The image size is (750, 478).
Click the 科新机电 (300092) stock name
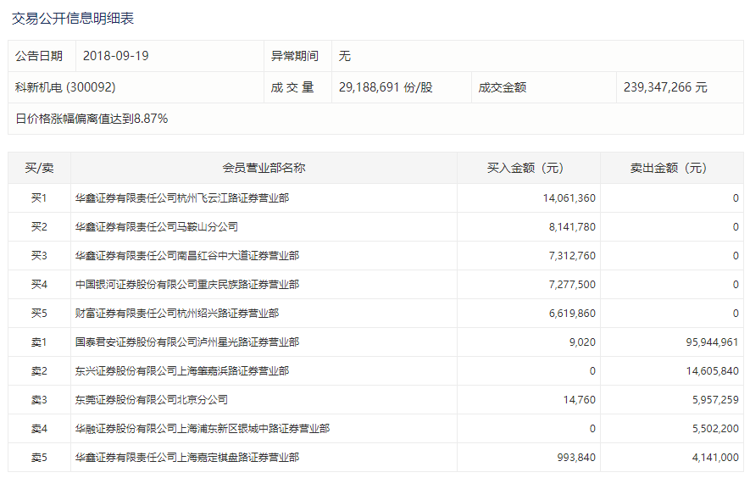click(65, 87)
